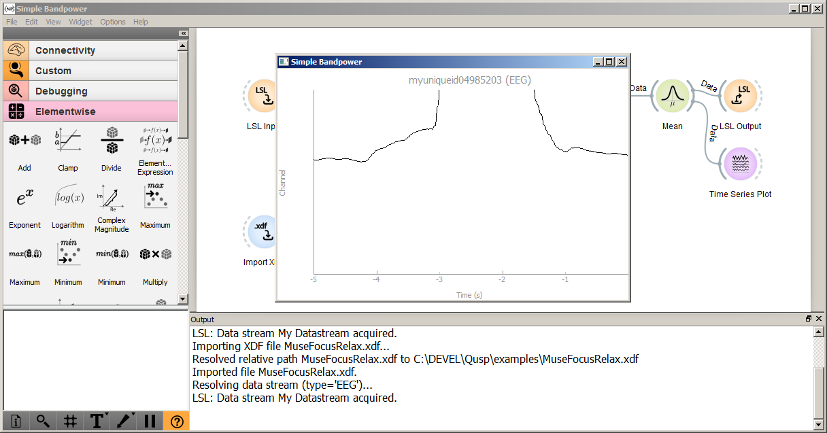827x433 pixels.
Task: Collapse the widget panel with double-chevron button
Action: 183,33
